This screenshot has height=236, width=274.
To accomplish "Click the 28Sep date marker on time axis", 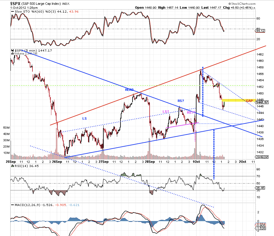I will pos(150,162).
